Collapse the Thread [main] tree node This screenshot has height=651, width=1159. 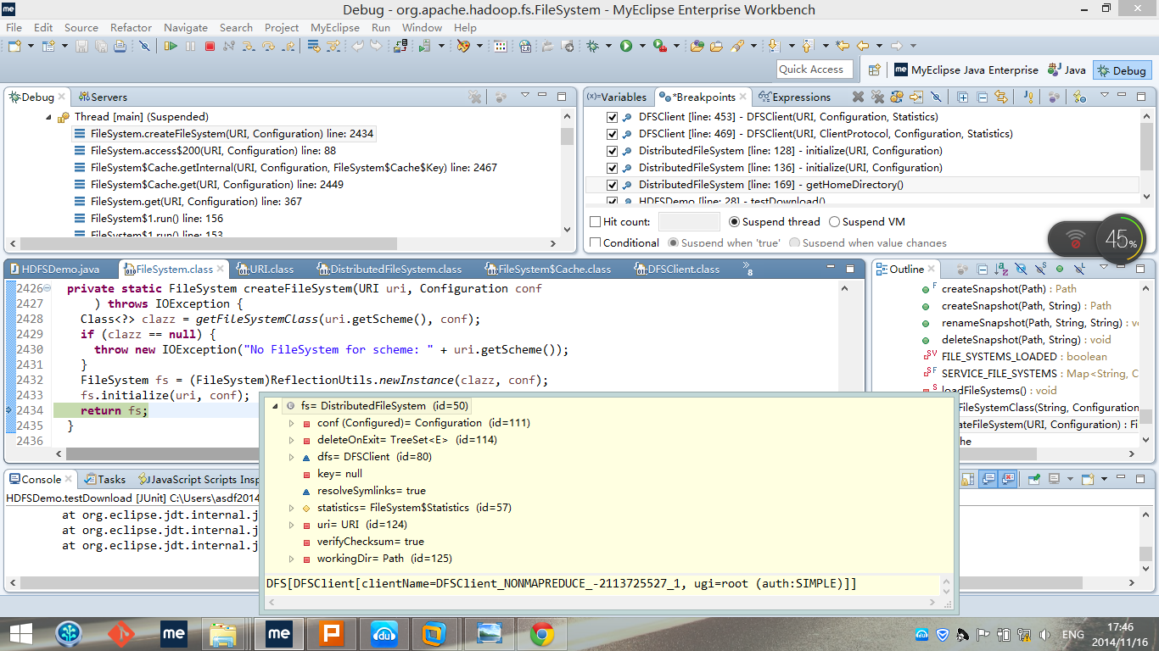(x=48, y=117)
